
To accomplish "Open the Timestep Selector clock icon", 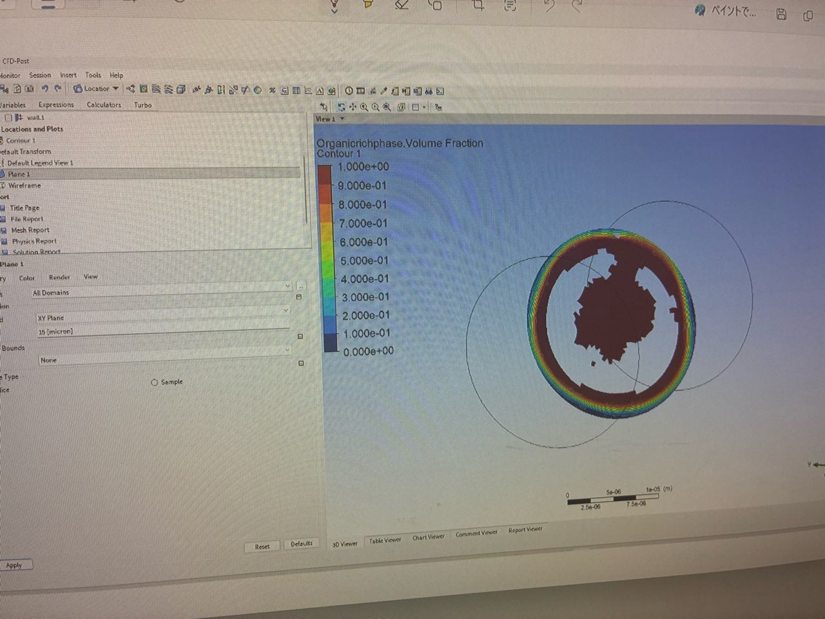I will (x=349, y=91).
